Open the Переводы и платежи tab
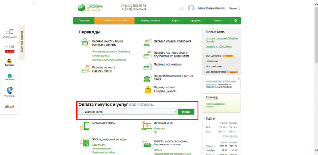318x155 pixels. click(x=114, y=21)
